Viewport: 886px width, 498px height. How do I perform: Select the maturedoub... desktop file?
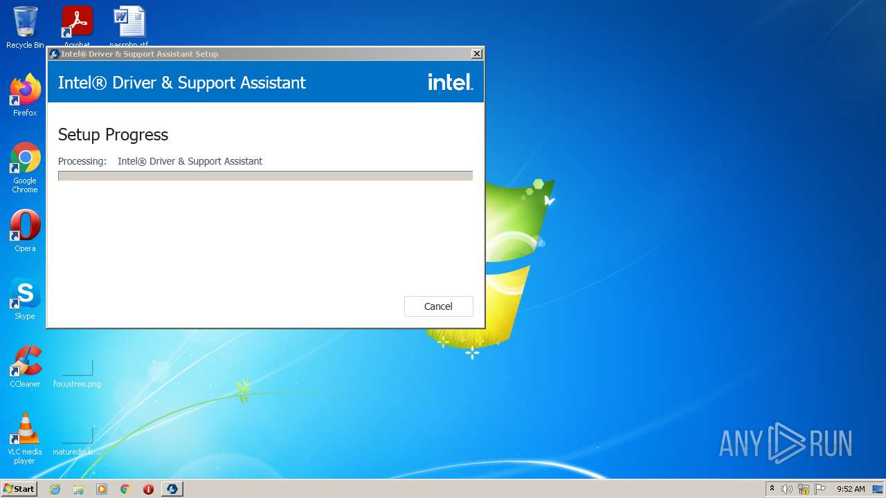click(77, 441)
